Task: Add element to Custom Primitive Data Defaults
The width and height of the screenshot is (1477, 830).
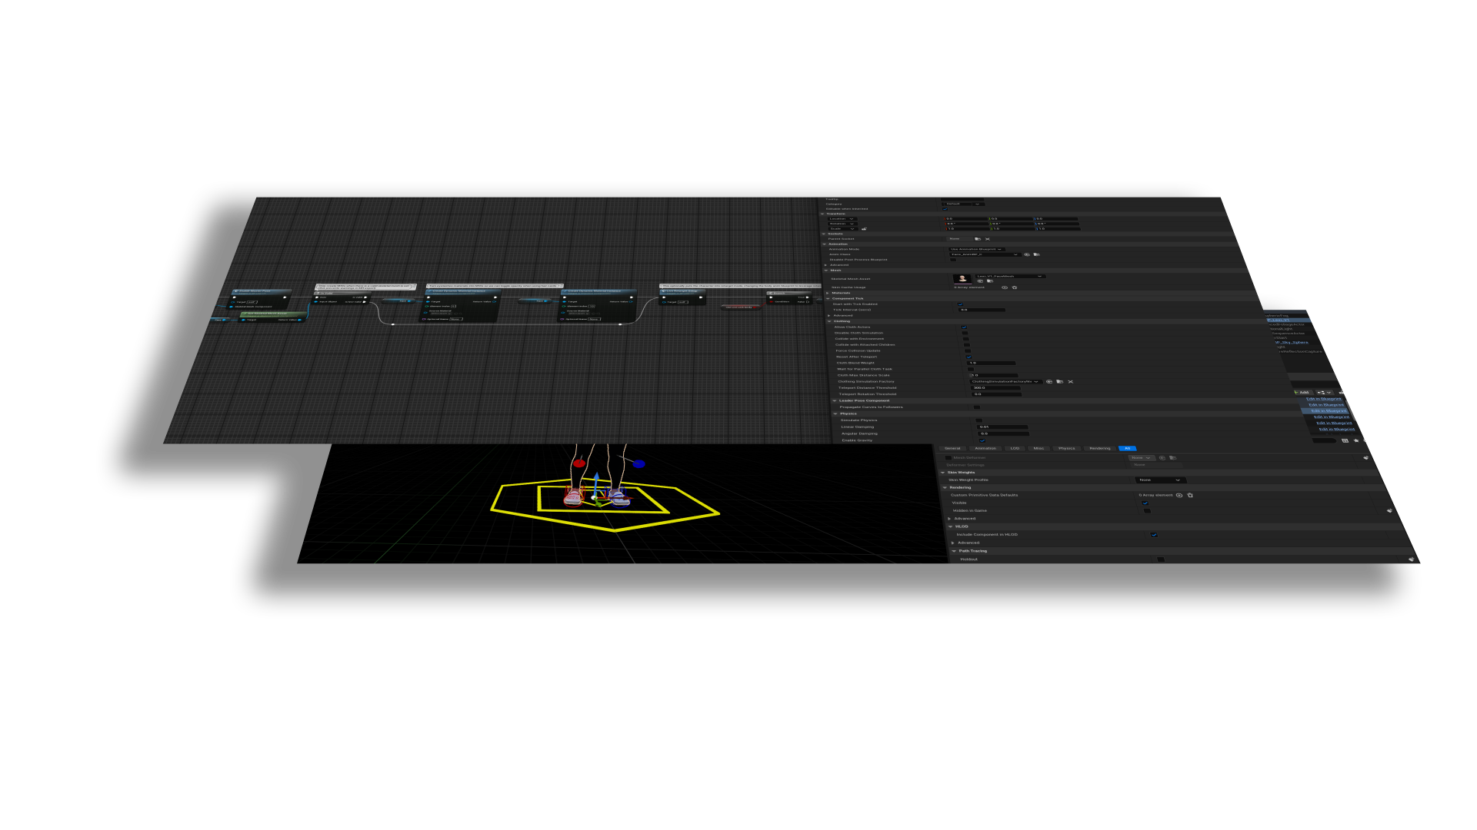Action: (1179, 495)
